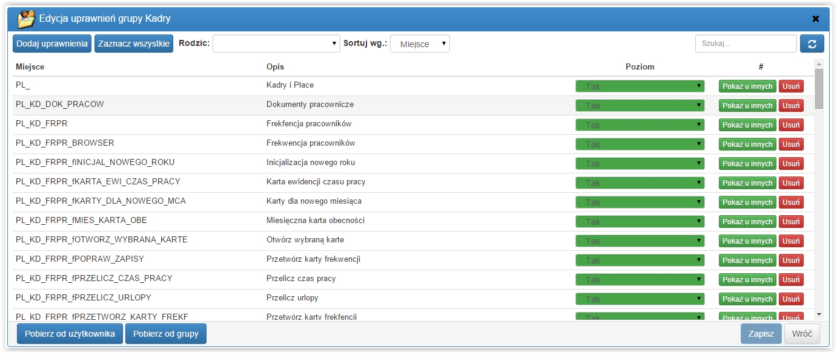This screenshot has height=353, width=837.
Task: Click Pokaż u innych for Przelicz czas pracy
Action: 747,280
